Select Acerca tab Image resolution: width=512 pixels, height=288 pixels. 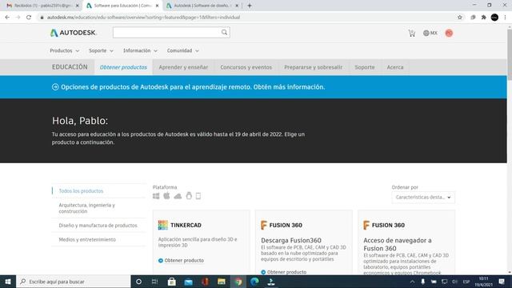[x=395, y=67]
